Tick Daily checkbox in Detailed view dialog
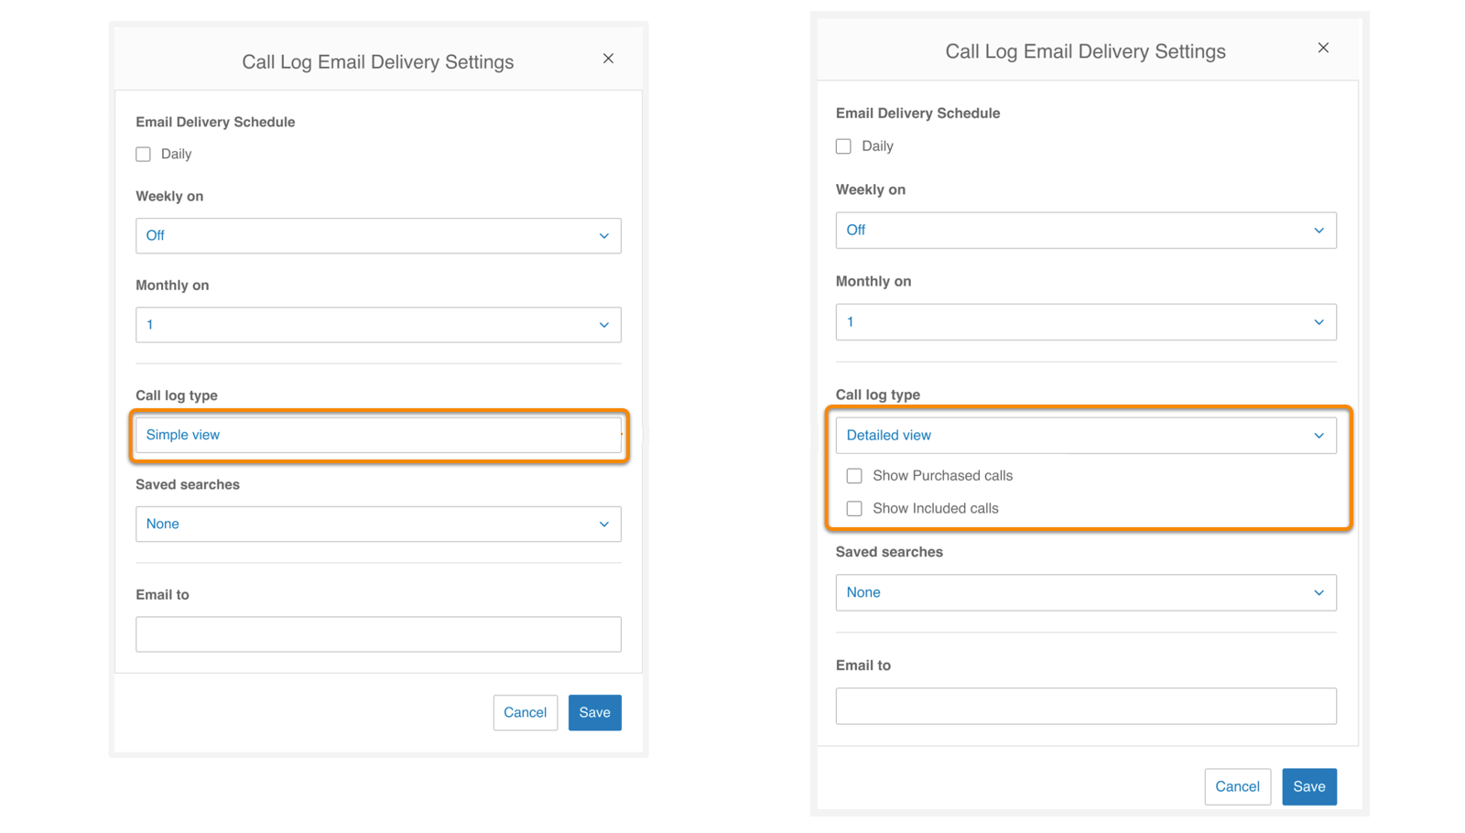 843,146
